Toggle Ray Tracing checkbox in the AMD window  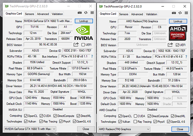[135, 122]
